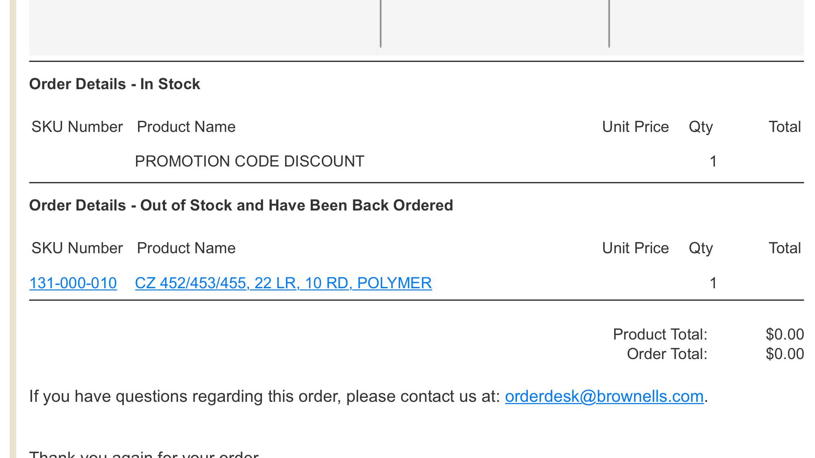Image resolution: width=815 pixels, height=458 pixels.
Task: Click the Product Total label
Action: (660, 334)
